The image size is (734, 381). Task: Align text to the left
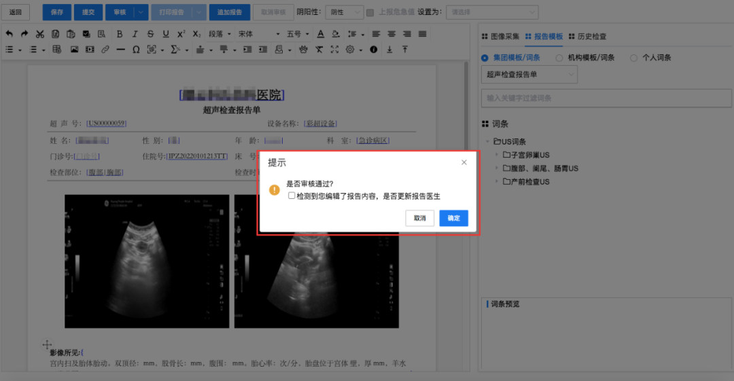pyautogui.click(x=376, y=34)
